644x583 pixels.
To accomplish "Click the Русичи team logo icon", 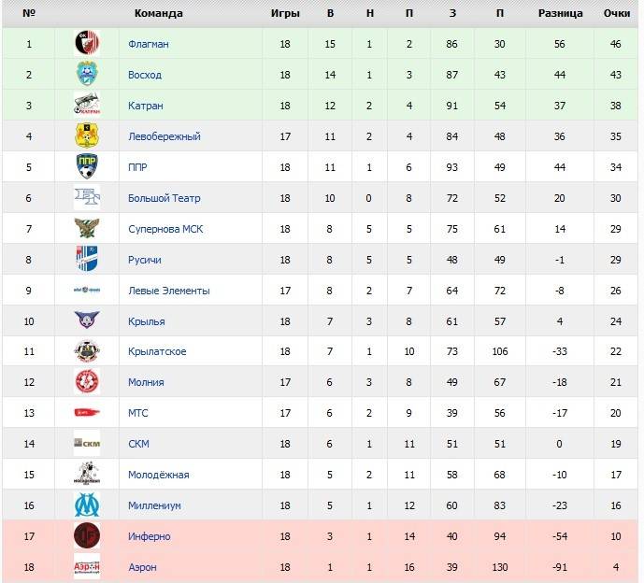I will [x=87, y=260].
